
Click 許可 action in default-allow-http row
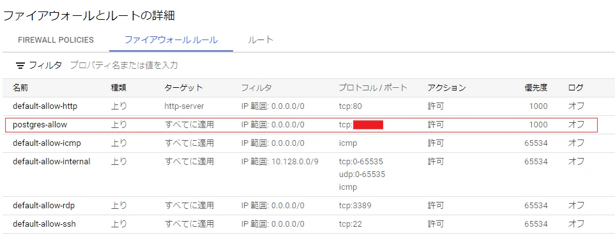(436, 106)
